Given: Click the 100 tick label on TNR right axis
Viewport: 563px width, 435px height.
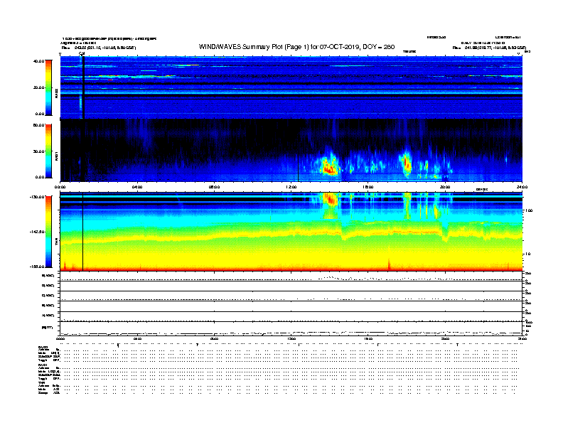Looking at the screenshot, I should point(529,210).
